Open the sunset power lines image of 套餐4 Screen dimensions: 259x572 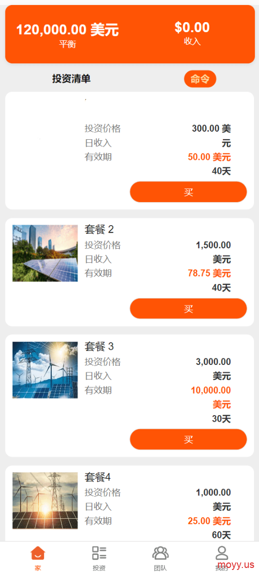click(x=45, y=501)
